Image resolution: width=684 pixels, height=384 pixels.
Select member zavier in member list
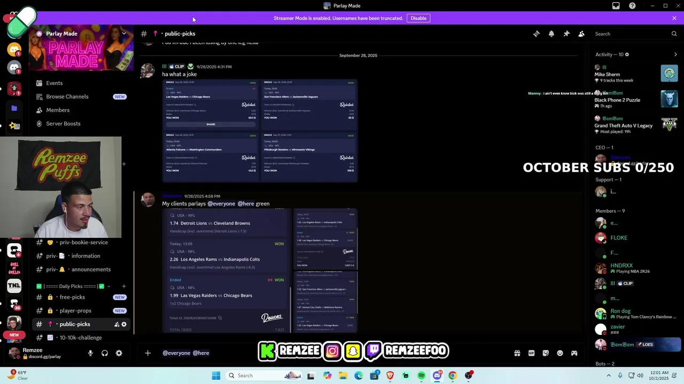click(636, 329)
